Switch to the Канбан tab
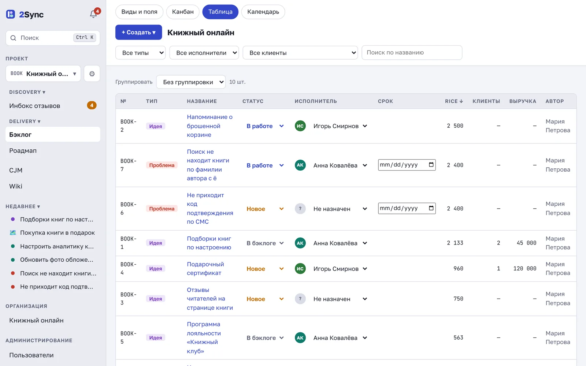Viewport: 586px width, 366px height. (183, 12)
